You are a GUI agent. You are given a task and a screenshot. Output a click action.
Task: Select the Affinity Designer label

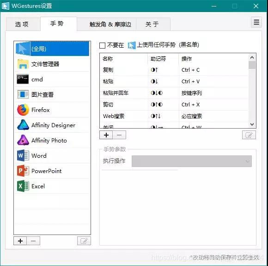coord(53,125)
